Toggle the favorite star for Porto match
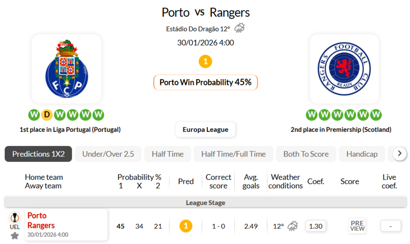The image size is (410, 244). (15, 236)
